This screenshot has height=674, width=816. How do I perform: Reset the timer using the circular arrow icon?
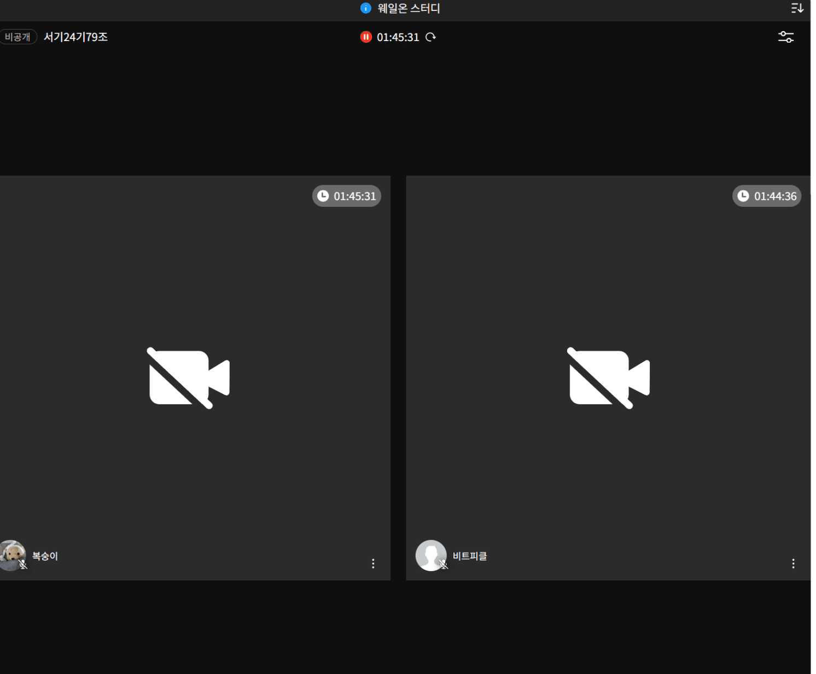click(431, 37)
